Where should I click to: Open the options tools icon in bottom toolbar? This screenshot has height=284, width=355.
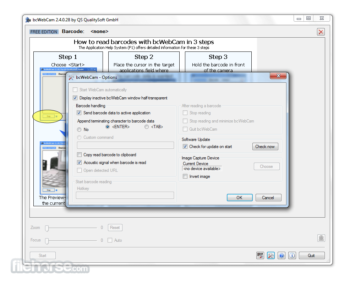(x=271, y=256)
